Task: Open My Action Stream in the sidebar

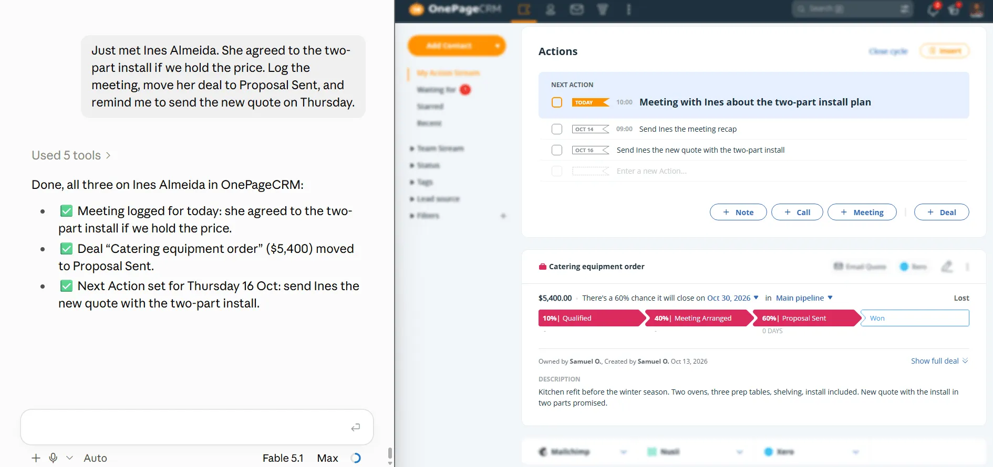Action: pos(448,73)
